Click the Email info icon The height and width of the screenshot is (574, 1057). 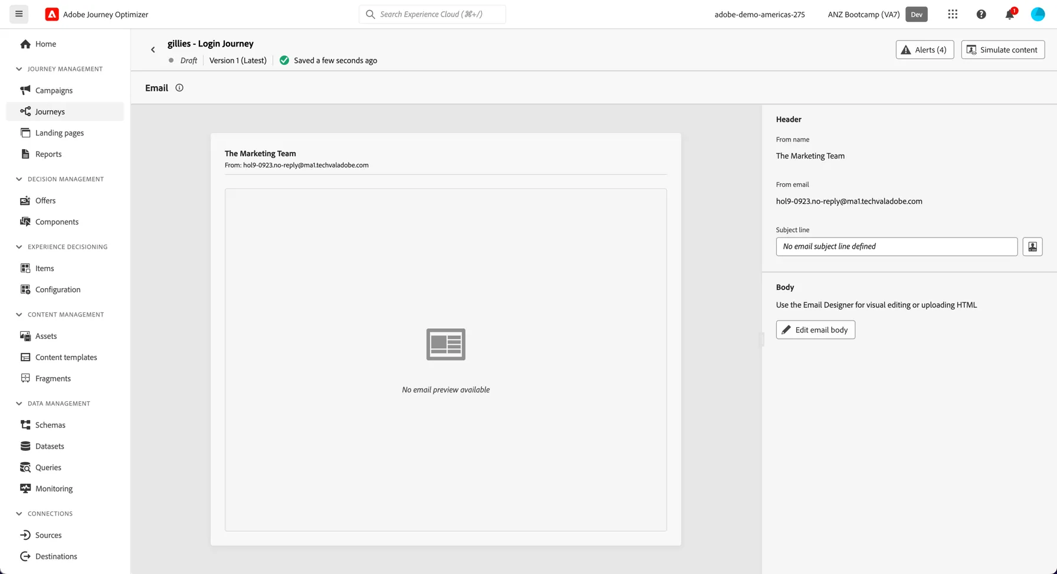coord(179,88)
